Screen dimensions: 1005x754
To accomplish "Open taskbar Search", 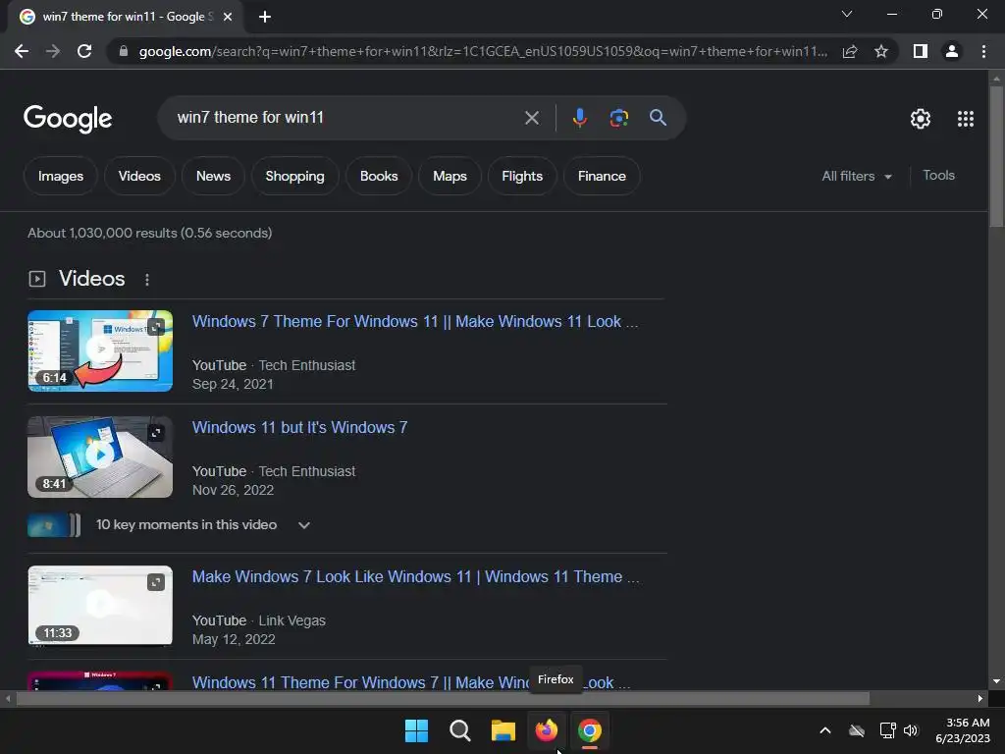I will pos(459,730).
